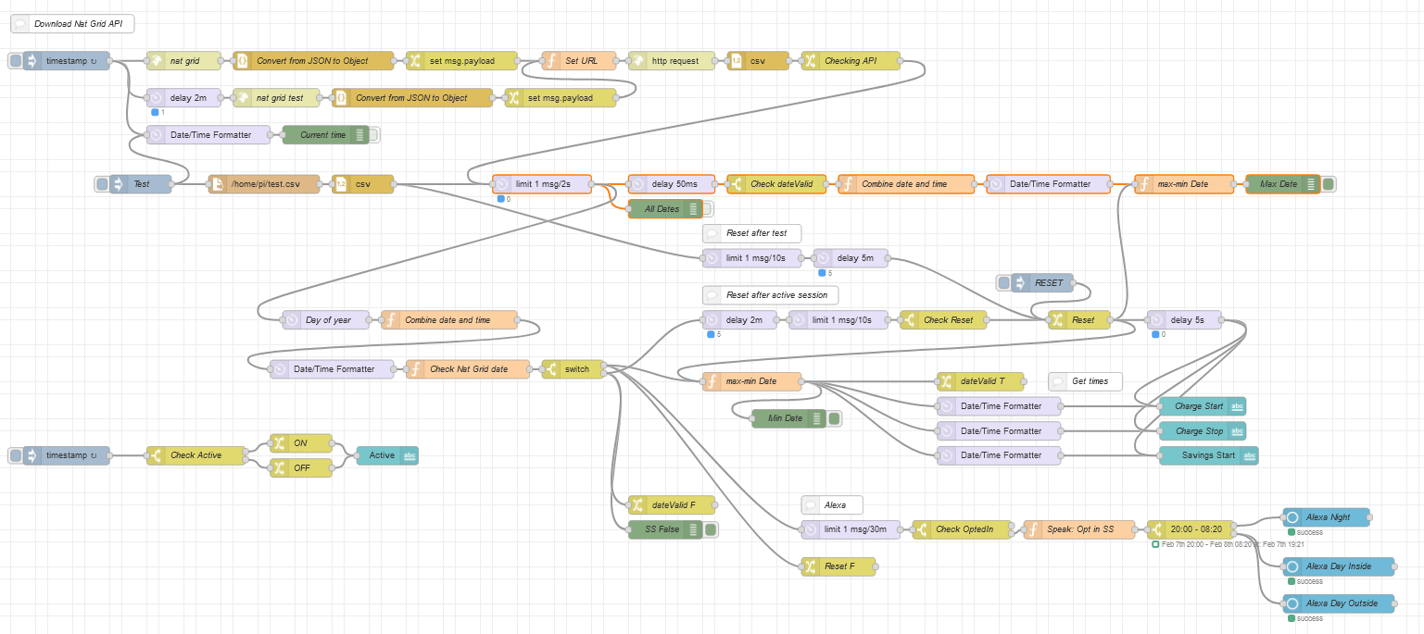Click the dateValid T change icon
1424x634 pixels.
(947, 381)
